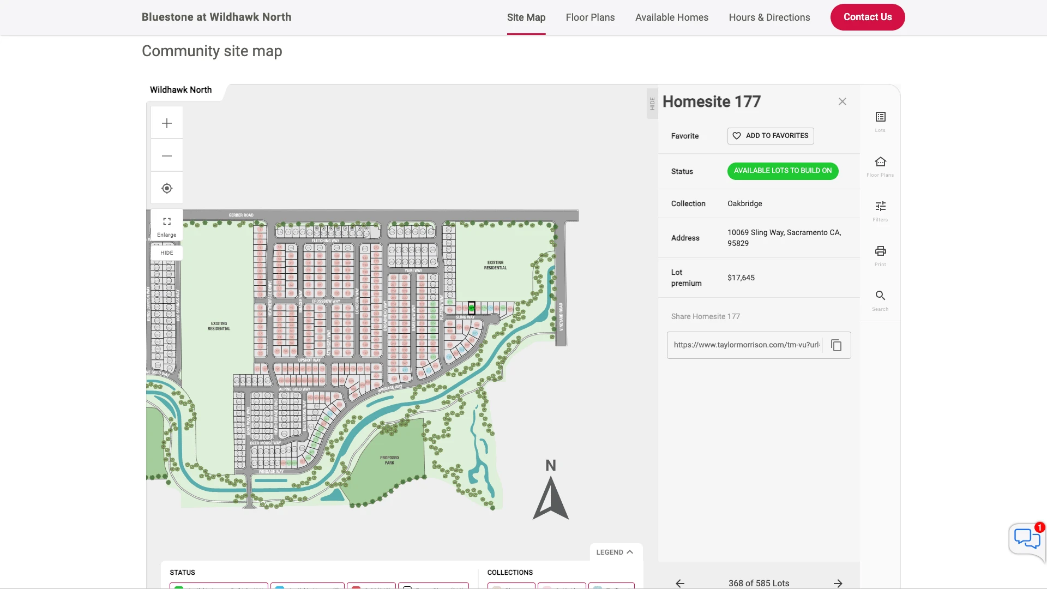This screenshot has width=1047, height=589.
Task: Go to the next lot
Action: pos(838,583)
